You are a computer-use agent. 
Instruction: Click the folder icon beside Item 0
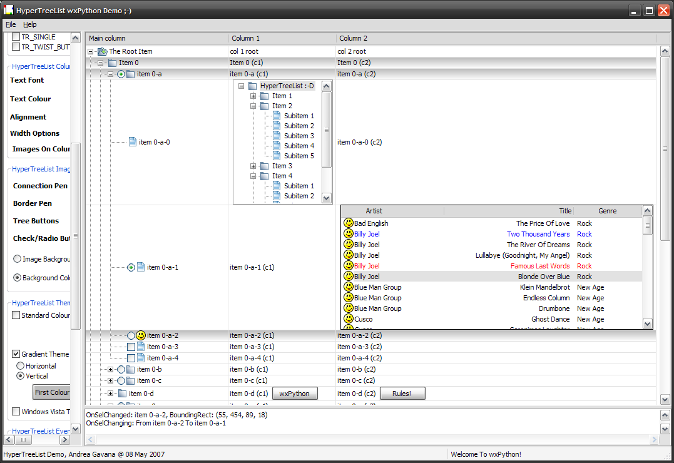pos(112,63)
